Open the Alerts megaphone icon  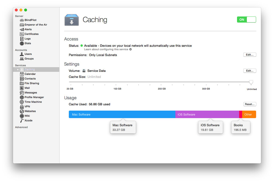[22, 29]
